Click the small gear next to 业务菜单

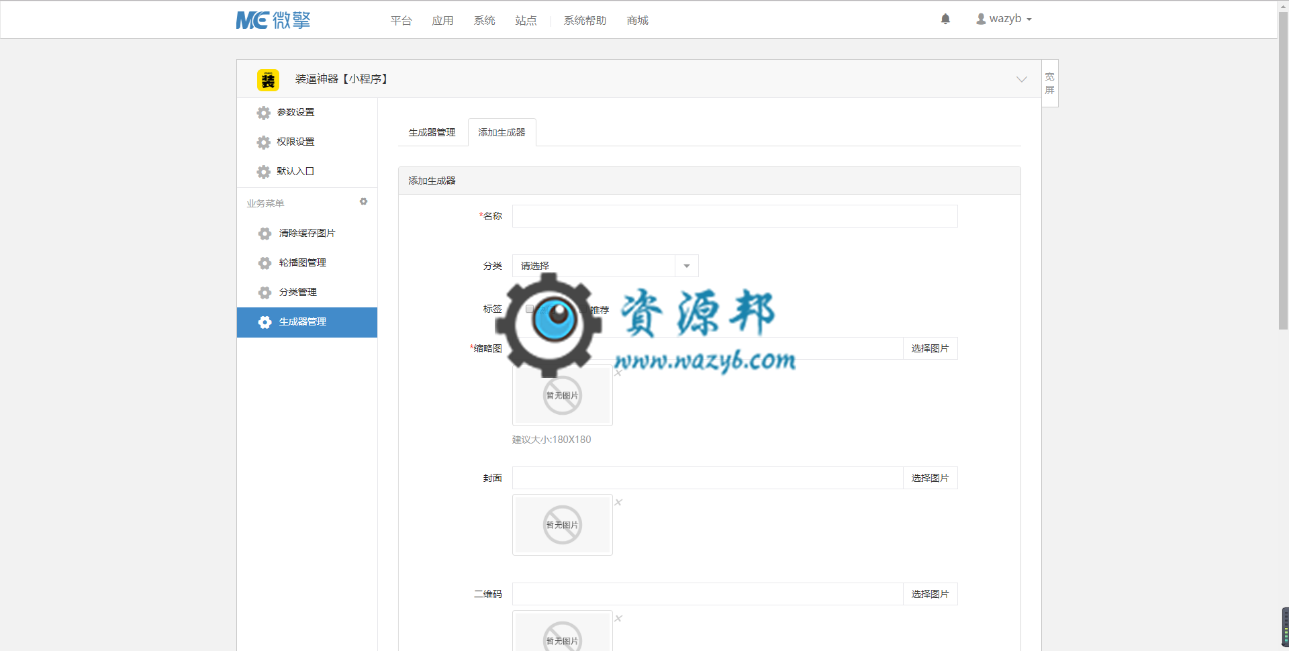coord(363,201)
